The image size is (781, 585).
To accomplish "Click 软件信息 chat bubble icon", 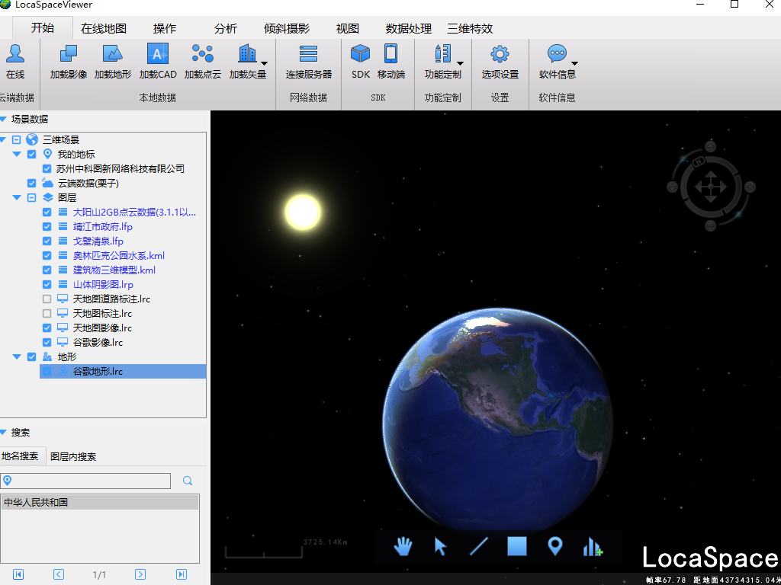I will [557, 54].
